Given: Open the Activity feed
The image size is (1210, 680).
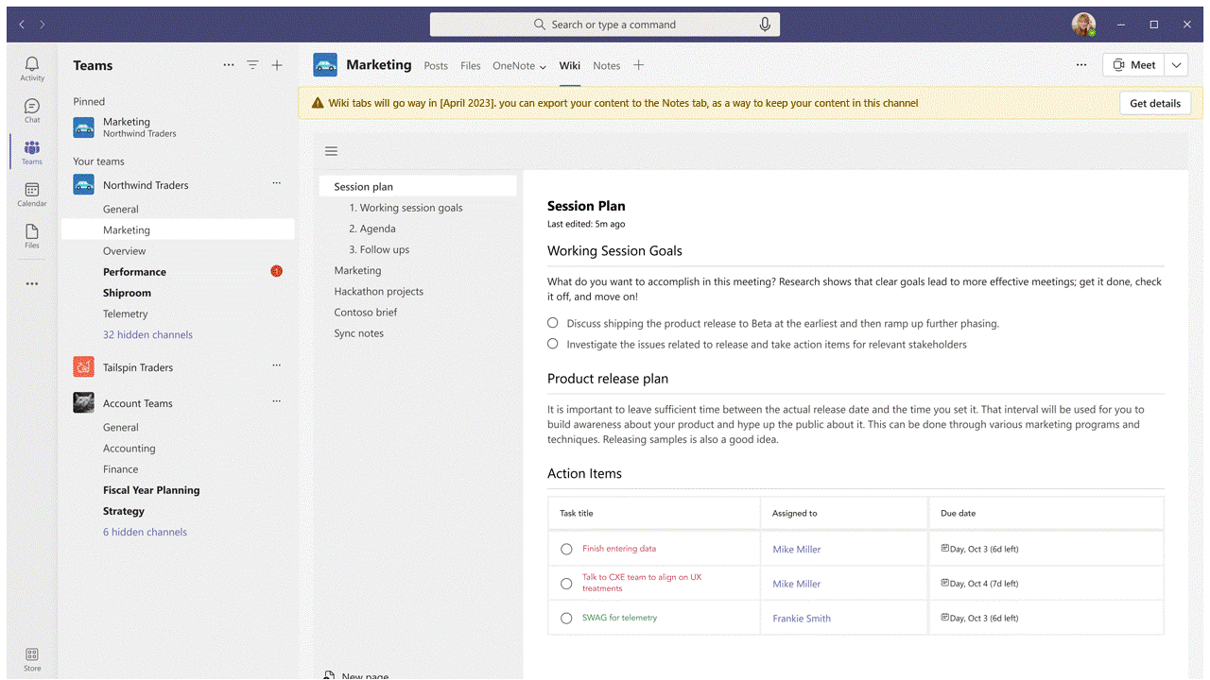Looking at the screenshot, I should point(31,68).
